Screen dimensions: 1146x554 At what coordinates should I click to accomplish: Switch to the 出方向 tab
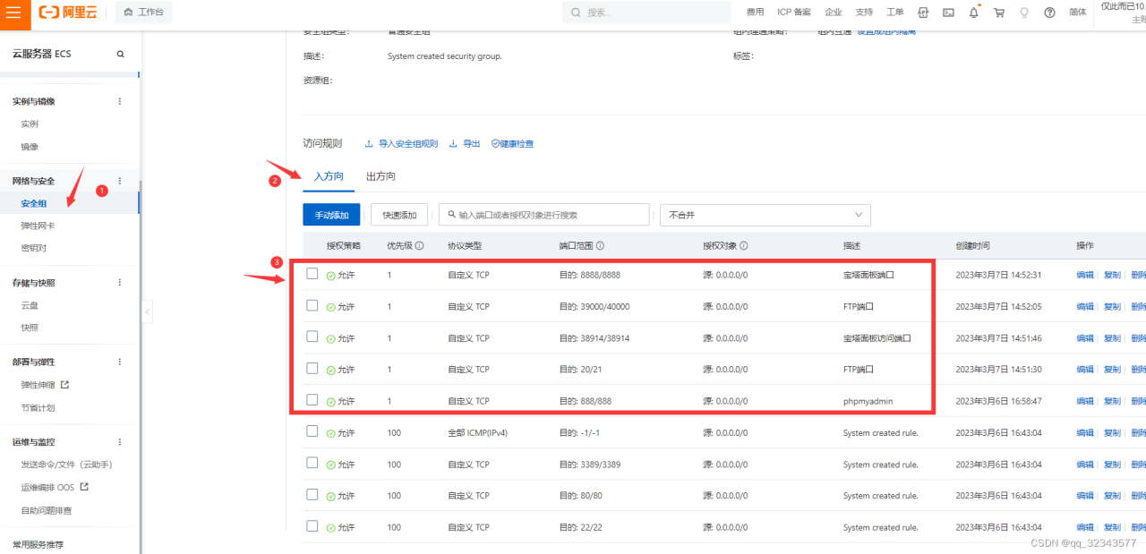coord(381,176)
